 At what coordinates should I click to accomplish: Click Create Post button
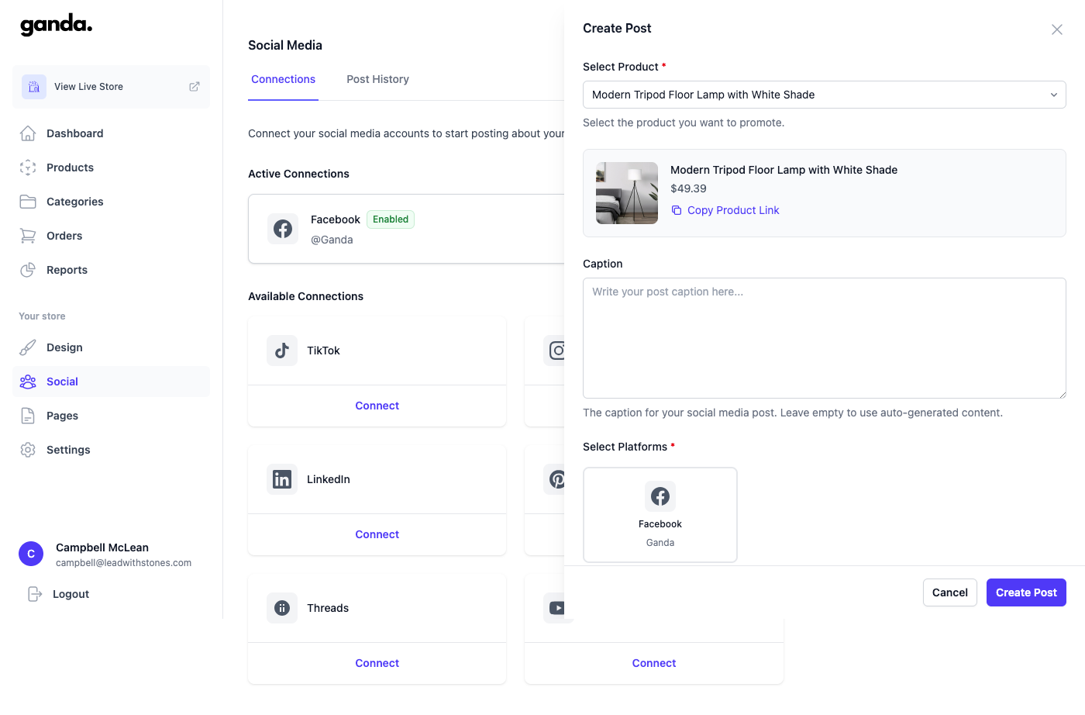point(1026,592)
